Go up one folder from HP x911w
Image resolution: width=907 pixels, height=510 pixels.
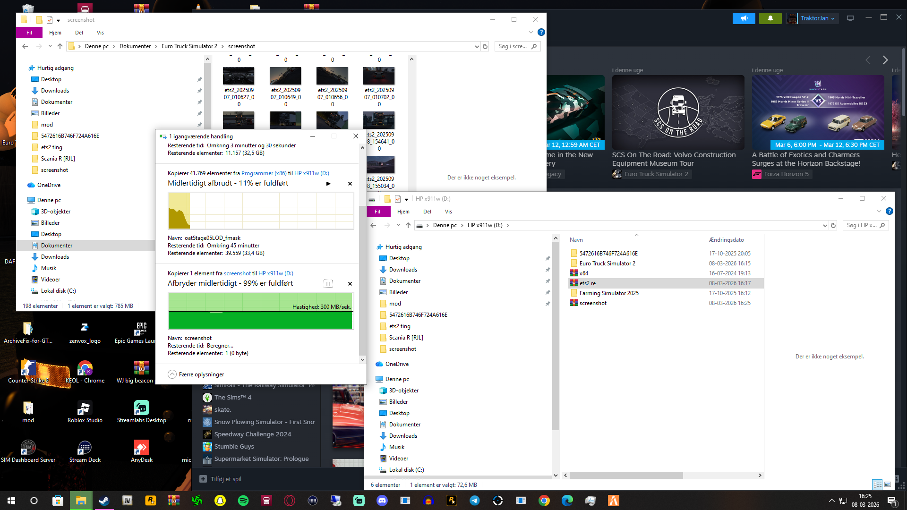[x=408, y=225]
